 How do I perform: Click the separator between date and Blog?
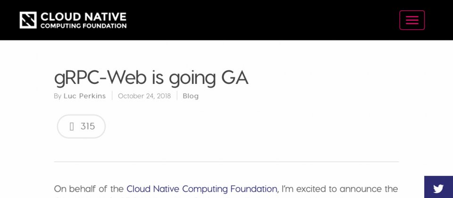177,96
